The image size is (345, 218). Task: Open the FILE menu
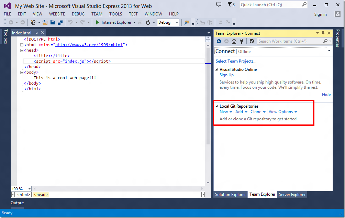7,14
